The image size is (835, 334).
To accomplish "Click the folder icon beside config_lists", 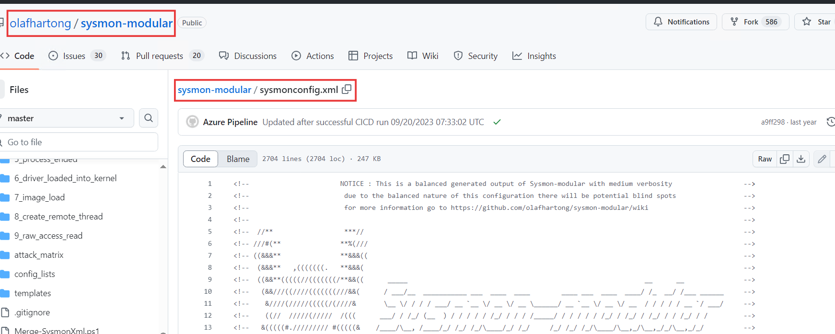I will [x=5, y=274].
